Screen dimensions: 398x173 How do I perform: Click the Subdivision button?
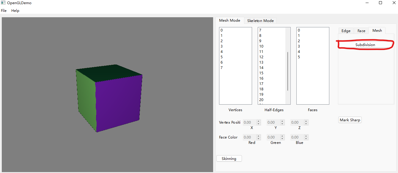[365, 44]
